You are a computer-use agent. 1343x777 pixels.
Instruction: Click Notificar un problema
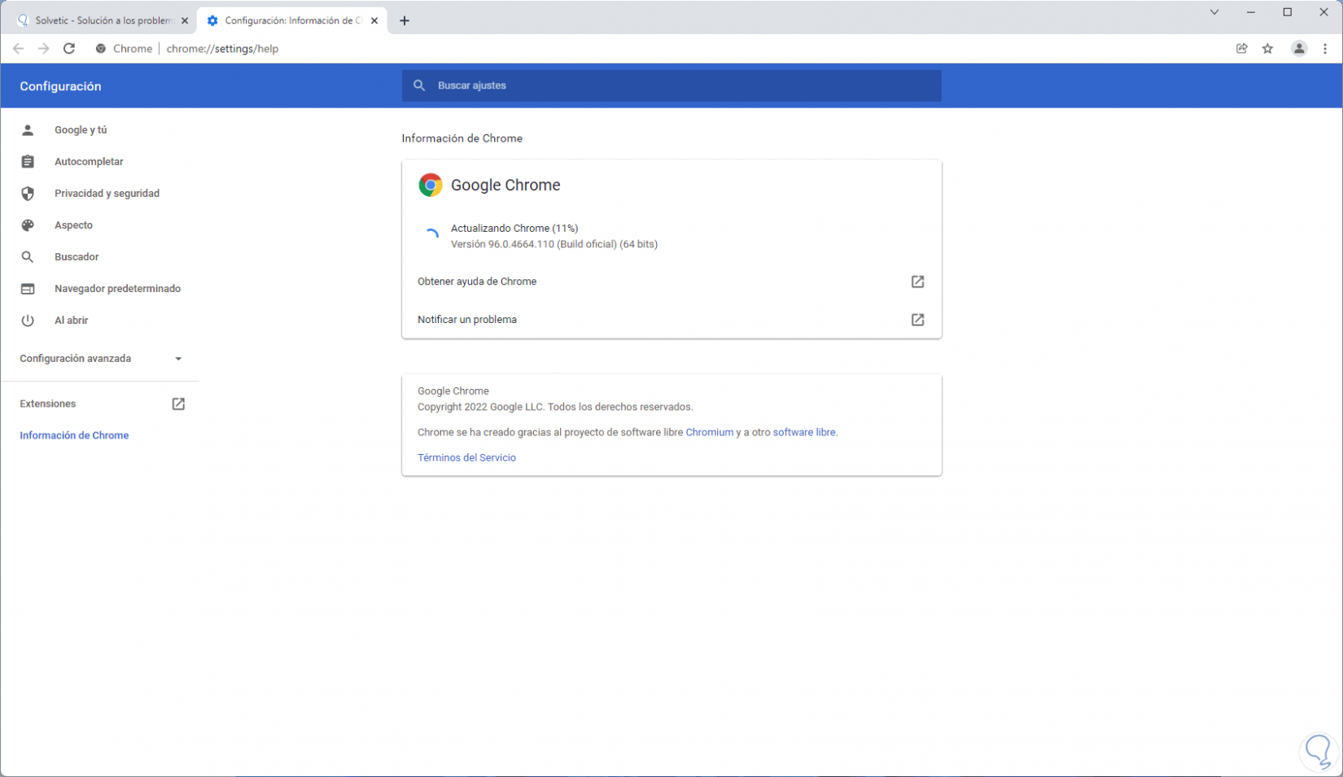click(671, 320)
